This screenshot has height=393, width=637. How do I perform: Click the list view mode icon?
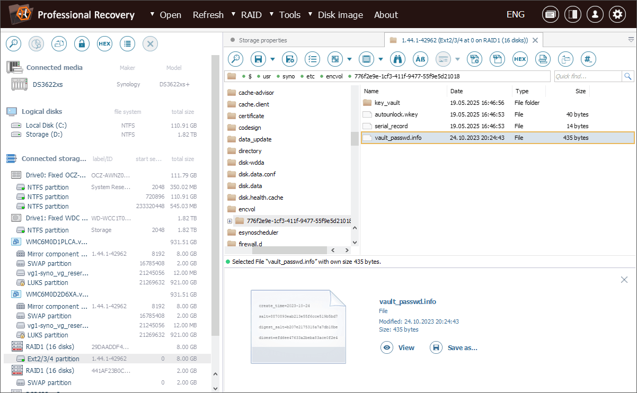pyautogui.click(x=366, y=59)
